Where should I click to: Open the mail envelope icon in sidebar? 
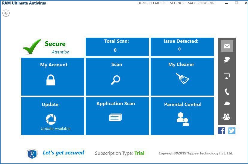pos(227,46)
